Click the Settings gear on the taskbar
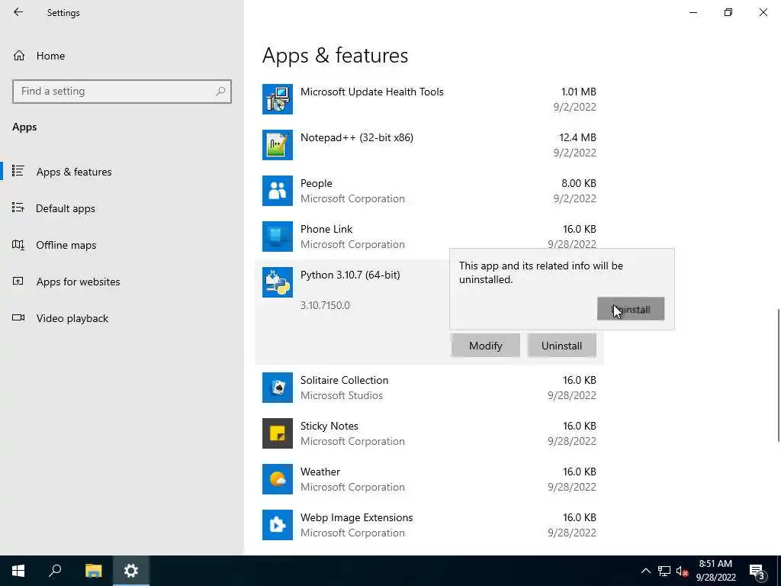The height and width of the screenshot is (586, 781). pos(131,571)
